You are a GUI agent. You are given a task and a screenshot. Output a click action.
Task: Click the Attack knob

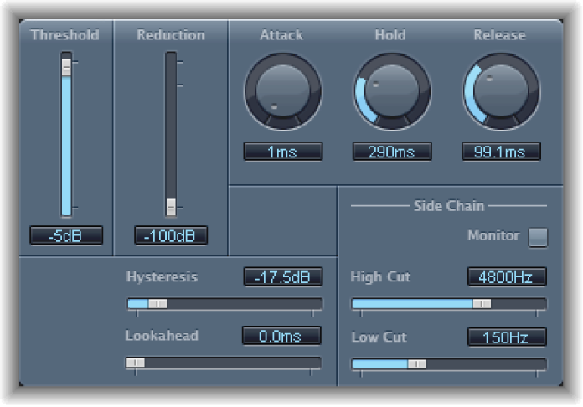tap(283, 91)
